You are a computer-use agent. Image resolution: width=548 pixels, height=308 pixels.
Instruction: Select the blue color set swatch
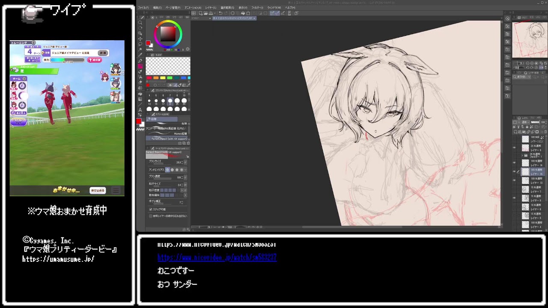point(183,78)
